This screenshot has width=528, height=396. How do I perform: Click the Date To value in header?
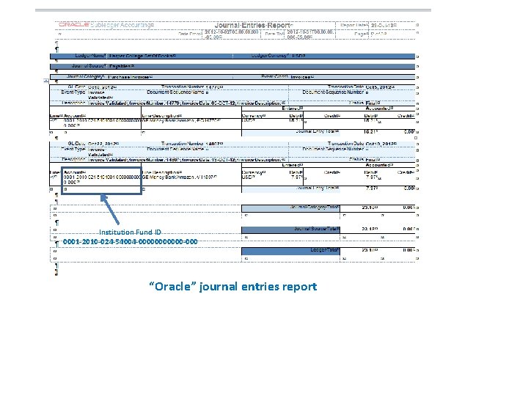tap(310, 34)
